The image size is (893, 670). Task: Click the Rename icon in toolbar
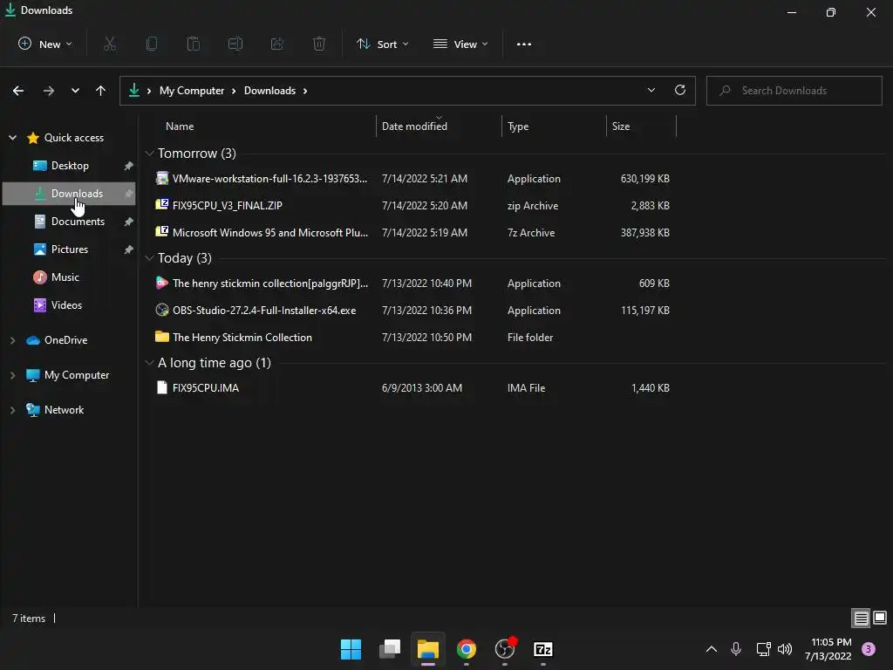click(x=235, y=44)
